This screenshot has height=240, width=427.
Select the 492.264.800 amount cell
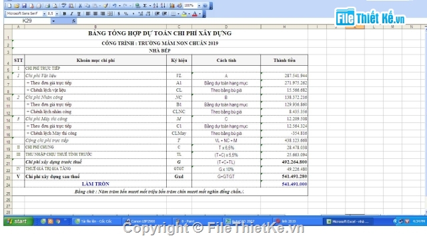tap(284, 162)
